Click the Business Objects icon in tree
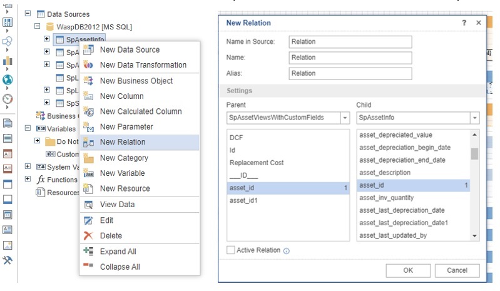 [x=41, y=116]
